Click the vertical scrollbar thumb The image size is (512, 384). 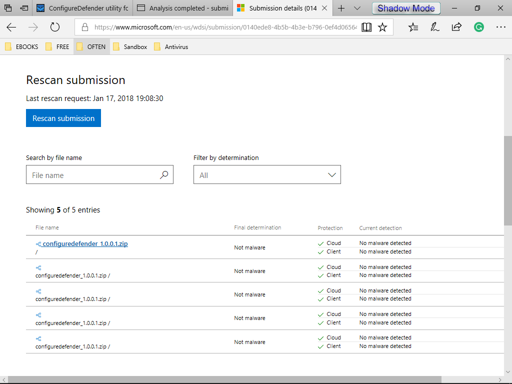tap(508, 180)
